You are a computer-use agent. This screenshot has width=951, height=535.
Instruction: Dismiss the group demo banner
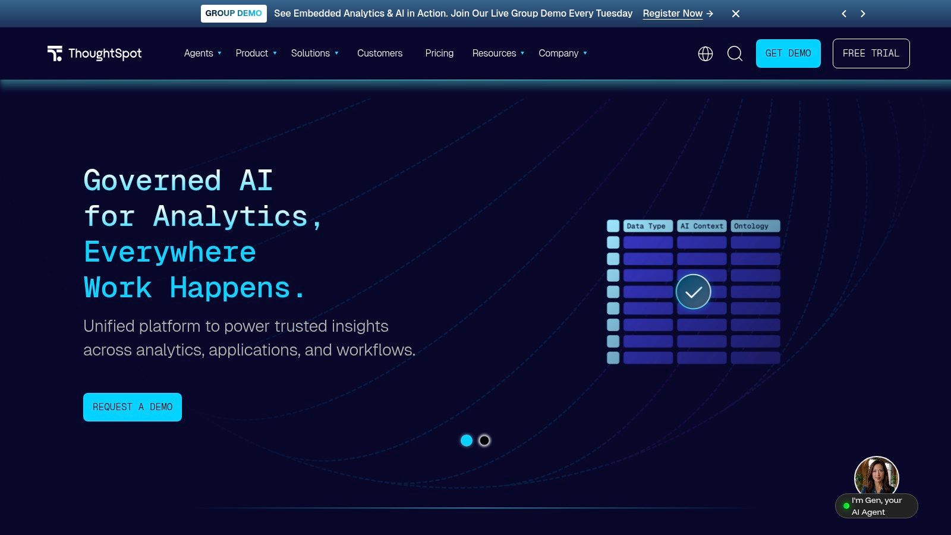[x=736, y=14]
